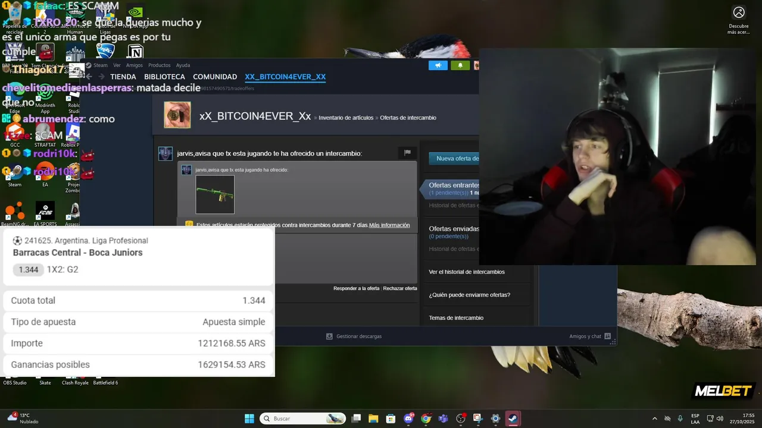Click the report flag icon on trade offer
The image size is (762, 428).
(407, 153)
